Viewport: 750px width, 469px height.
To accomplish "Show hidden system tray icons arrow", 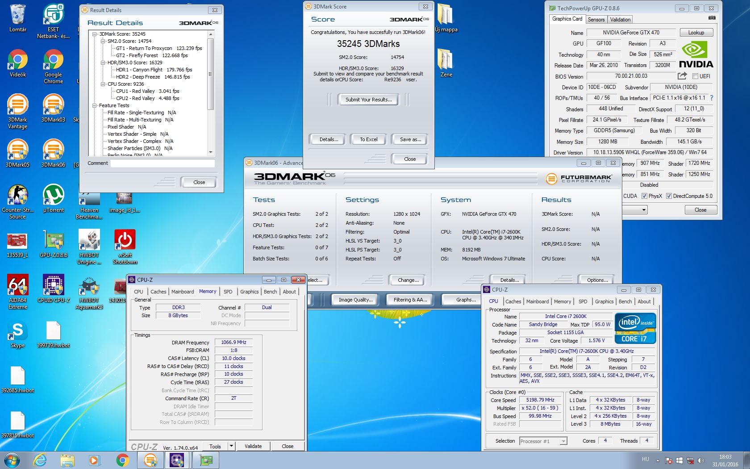I will click(658, 461).
